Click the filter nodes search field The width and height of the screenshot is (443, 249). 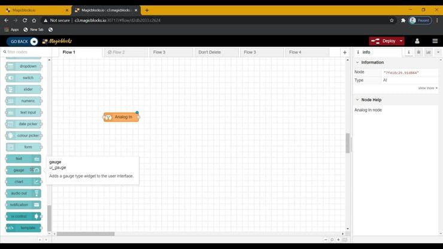[x=27, y=52]
